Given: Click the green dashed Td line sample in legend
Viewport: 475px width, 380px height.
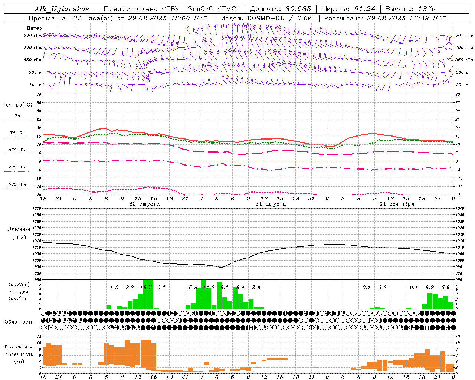Looking at the screenshot, I should coord(16,137).
